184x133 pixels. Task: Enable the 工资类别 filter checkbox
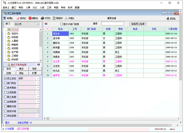(6, 92)
